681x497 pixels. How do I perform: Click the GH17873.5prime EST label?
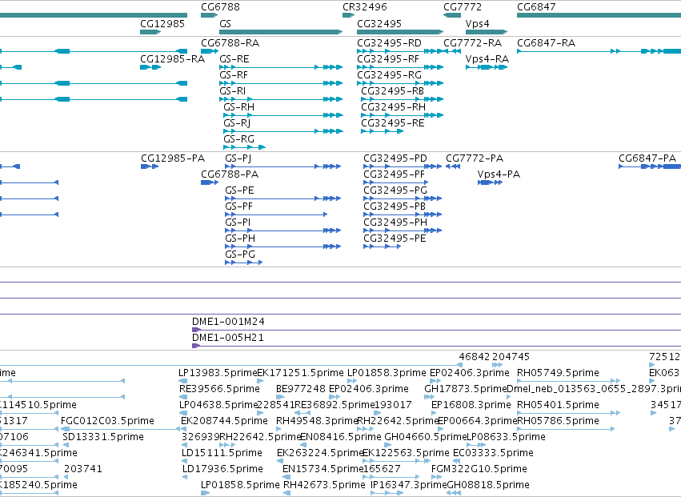coord(466,389)
